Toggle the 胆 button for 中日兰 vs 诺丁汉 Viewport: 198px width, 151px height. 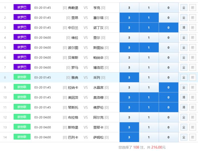click(x=192, y=28)
